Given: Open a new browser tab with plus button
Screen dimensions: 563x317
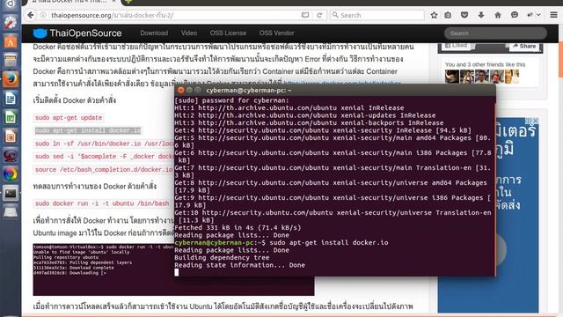Looking at the screenshot, I should (x=128, y=2).
